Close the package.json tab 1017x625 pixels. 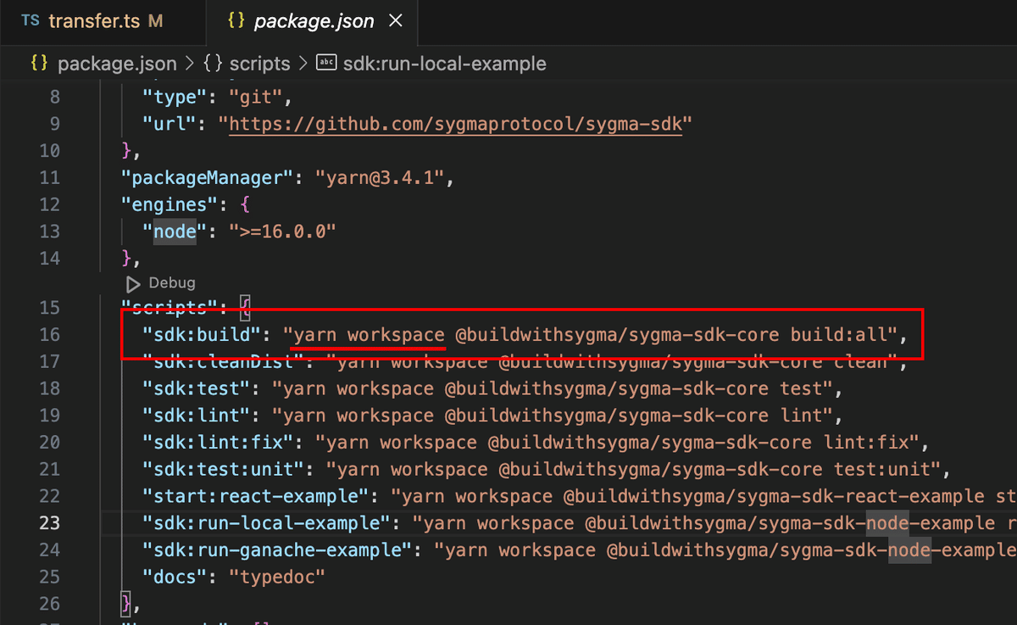click(x=395, y=21)
